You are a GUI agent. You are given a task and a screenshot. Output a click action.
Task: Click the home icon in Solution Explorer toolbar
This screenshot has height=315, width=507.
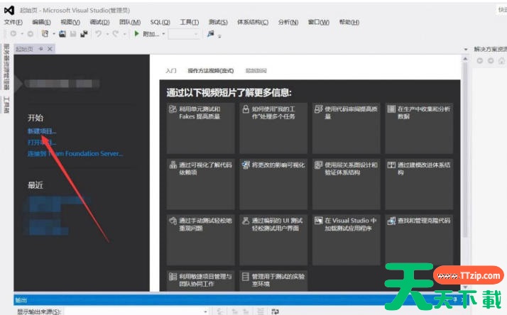coord(501,60)
